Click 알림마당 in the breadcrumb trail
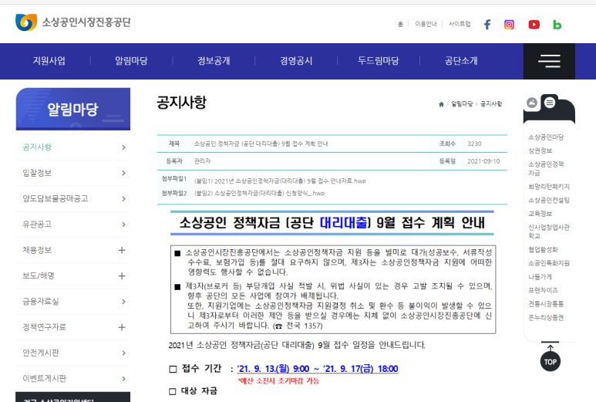This screenshot has height=402, width=596. click(462, 104)
